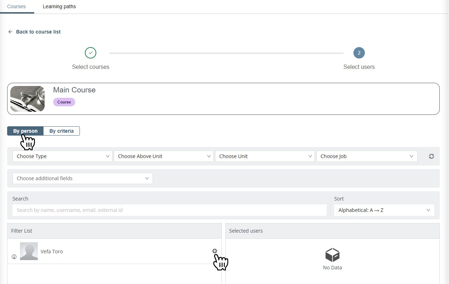This screenshot has width=449, height=284.
Task: Add Vefa Toro with plus icon
Action: coord(215,251)
